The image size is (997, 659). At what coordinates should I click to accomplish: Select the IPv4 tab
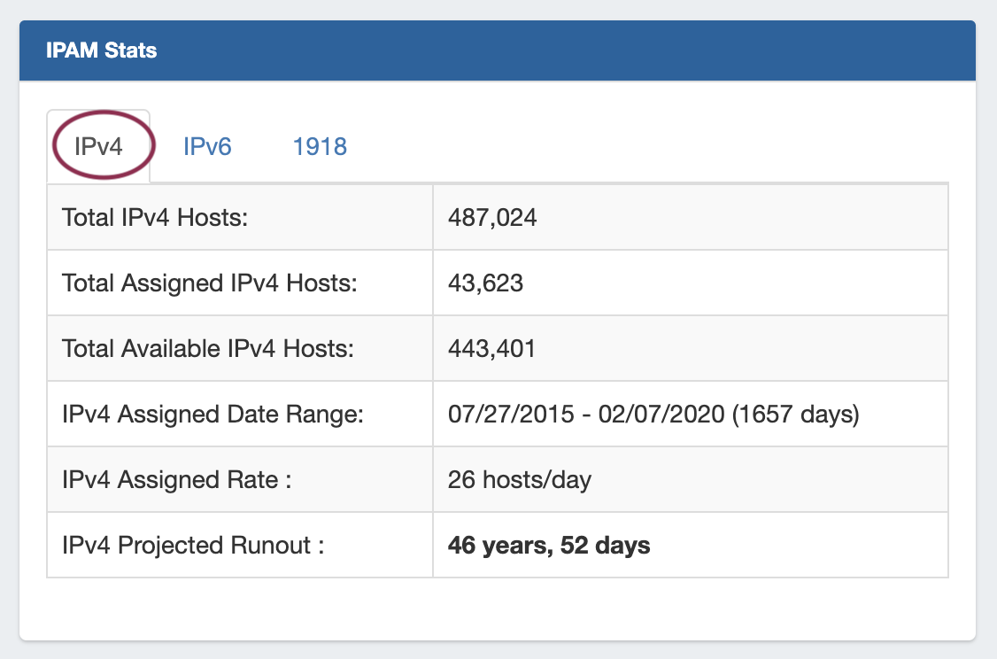click(x=98, y=147)
